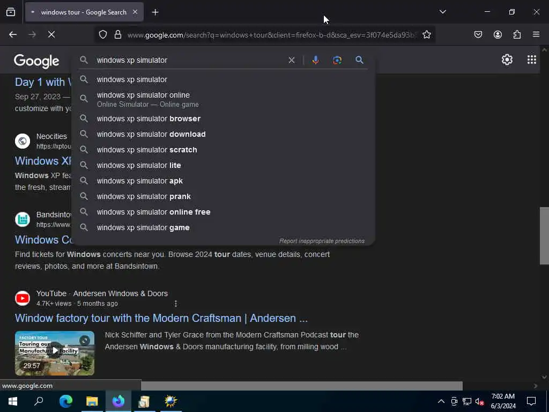The image size is (549, 412).
Task: Open the Windows notification center
Action: [531, 401]
